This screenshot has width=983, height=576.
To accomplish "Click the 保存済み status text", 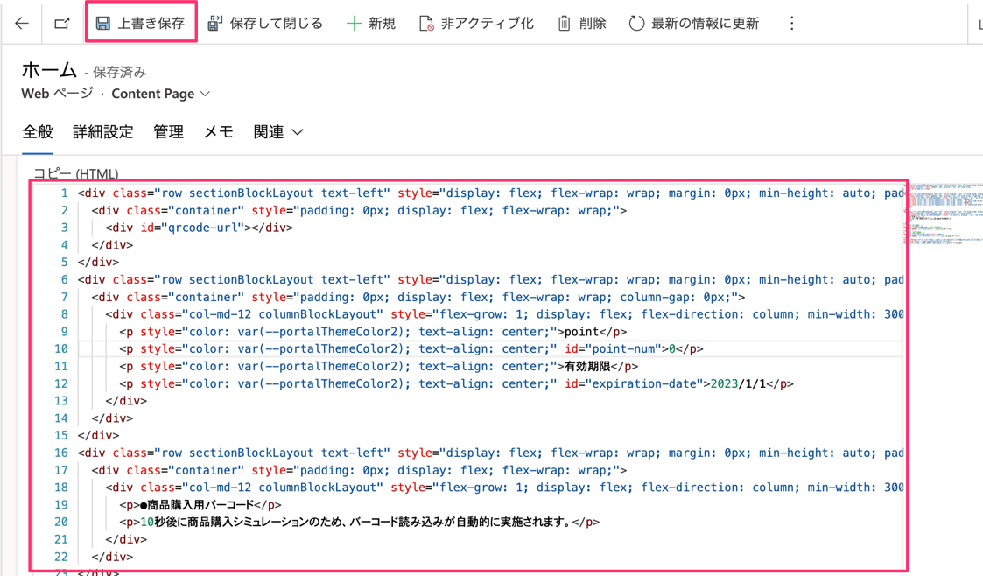I will (x=119, y=73).
